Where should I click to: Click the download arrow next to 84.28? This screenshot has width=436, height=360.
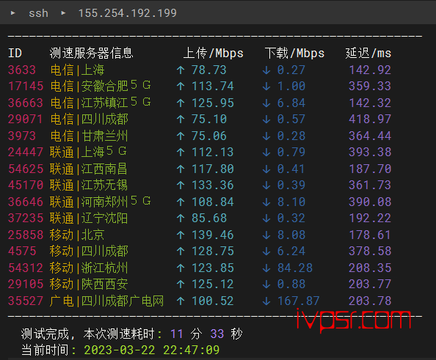click(x=266, y=268)
